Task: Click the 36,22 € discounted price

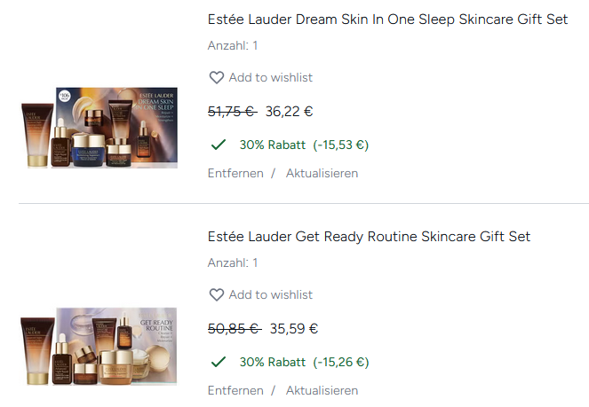Action: [x=289, y=112]
